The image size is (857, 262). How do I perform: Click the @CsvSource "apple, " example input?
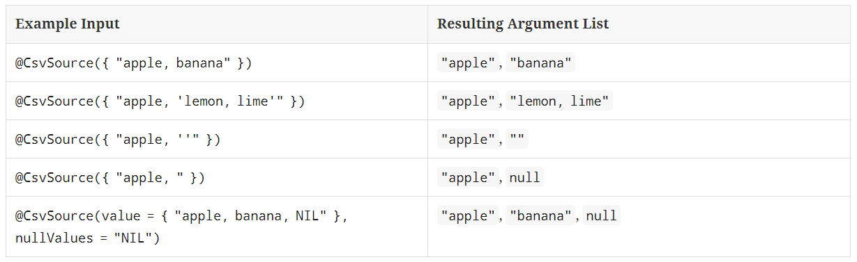[x=110, y=178]
